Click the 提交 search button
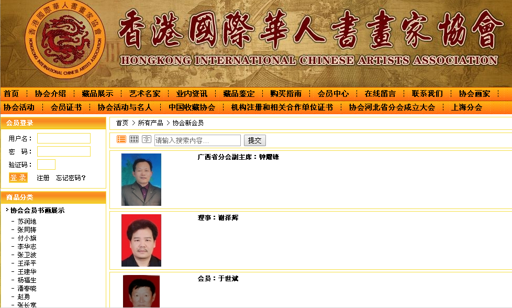 pos(255,140)
